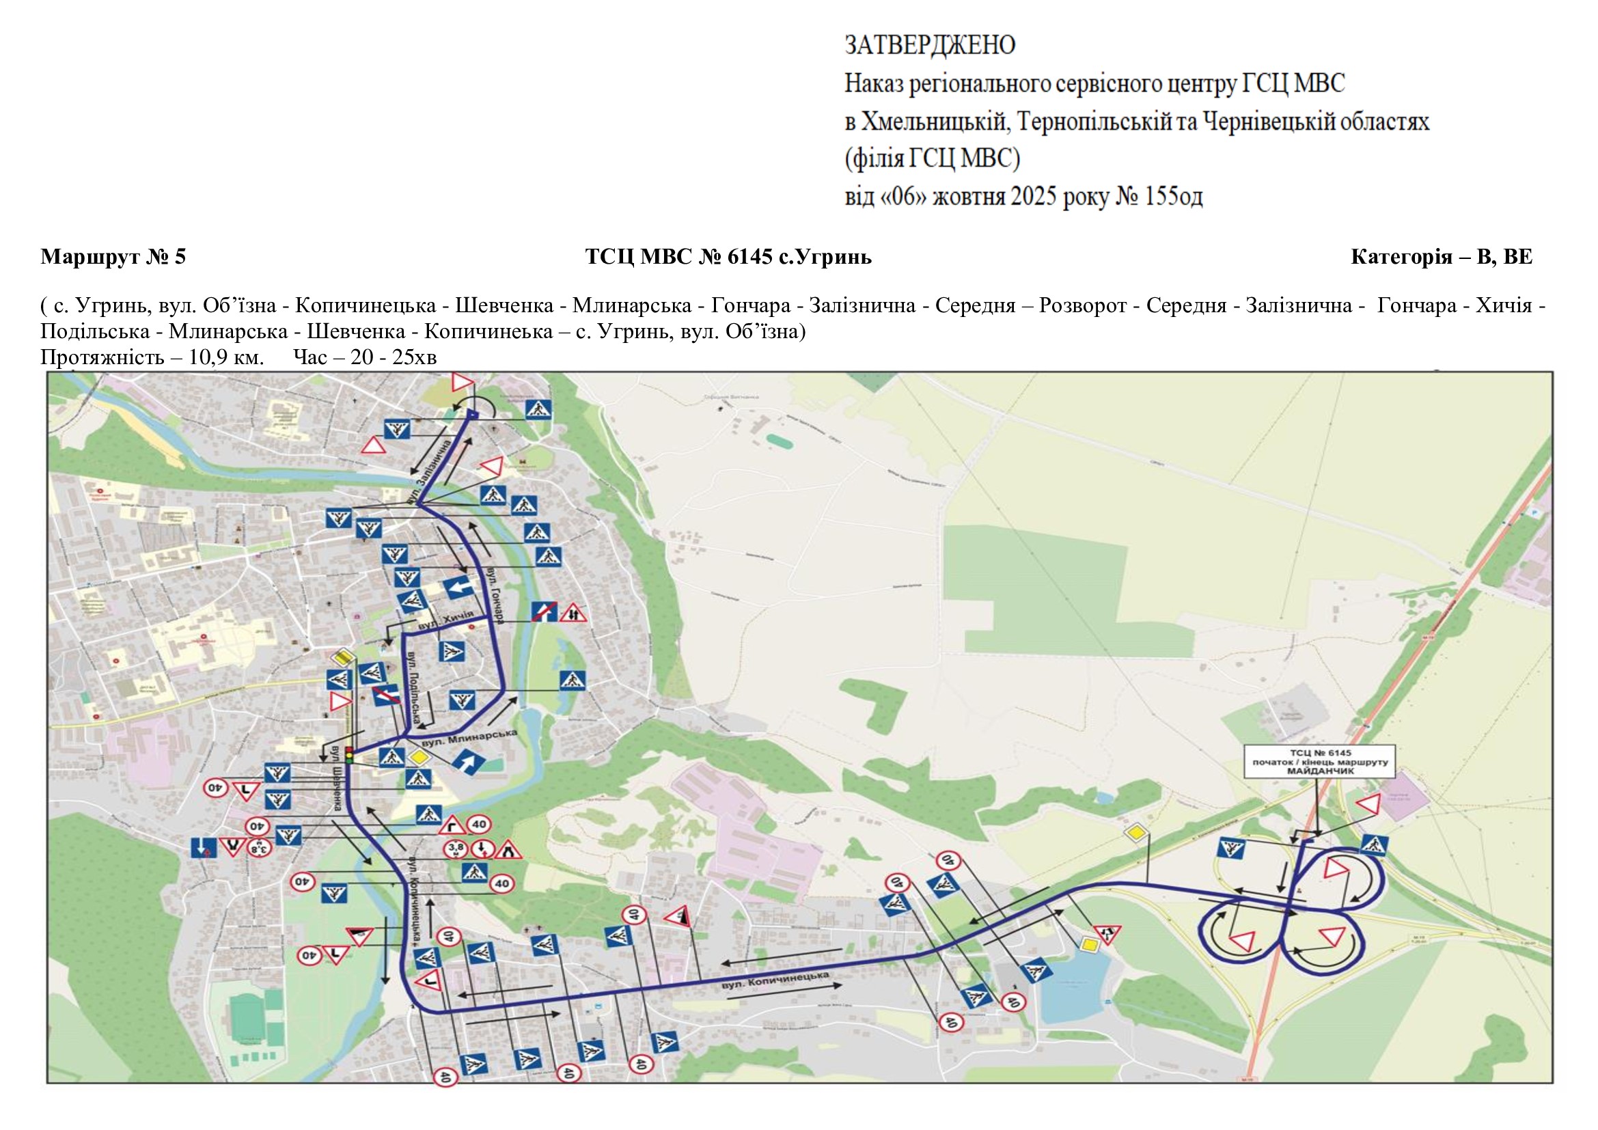Click the blue diagonal arrow sign below вул. Млинарська
The height and width of the screenshot is (1130, 1598).
click(x=469, y=762)
